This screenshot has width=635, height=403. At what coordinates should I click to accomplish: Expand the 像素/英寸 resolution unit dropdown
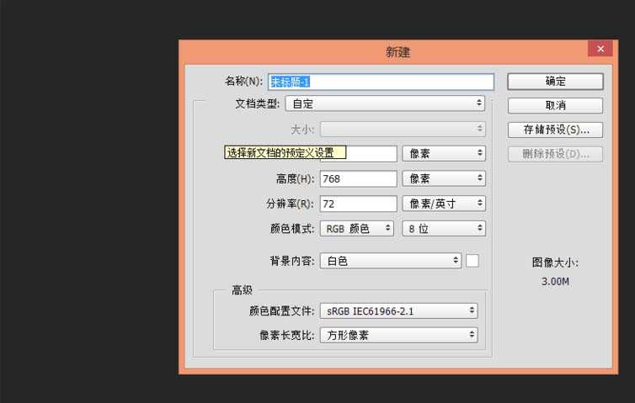tap(444, 204)
